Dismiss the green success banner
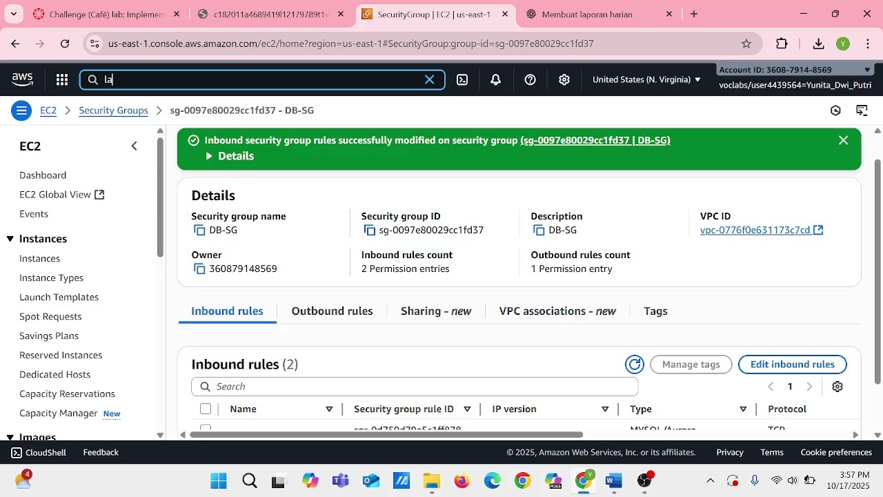Image resolution: width=883 pixels, height=497 pixels. (843, 140)
